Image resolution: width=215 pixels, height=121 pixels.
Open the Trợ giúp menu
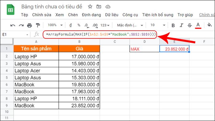point(185,15)
